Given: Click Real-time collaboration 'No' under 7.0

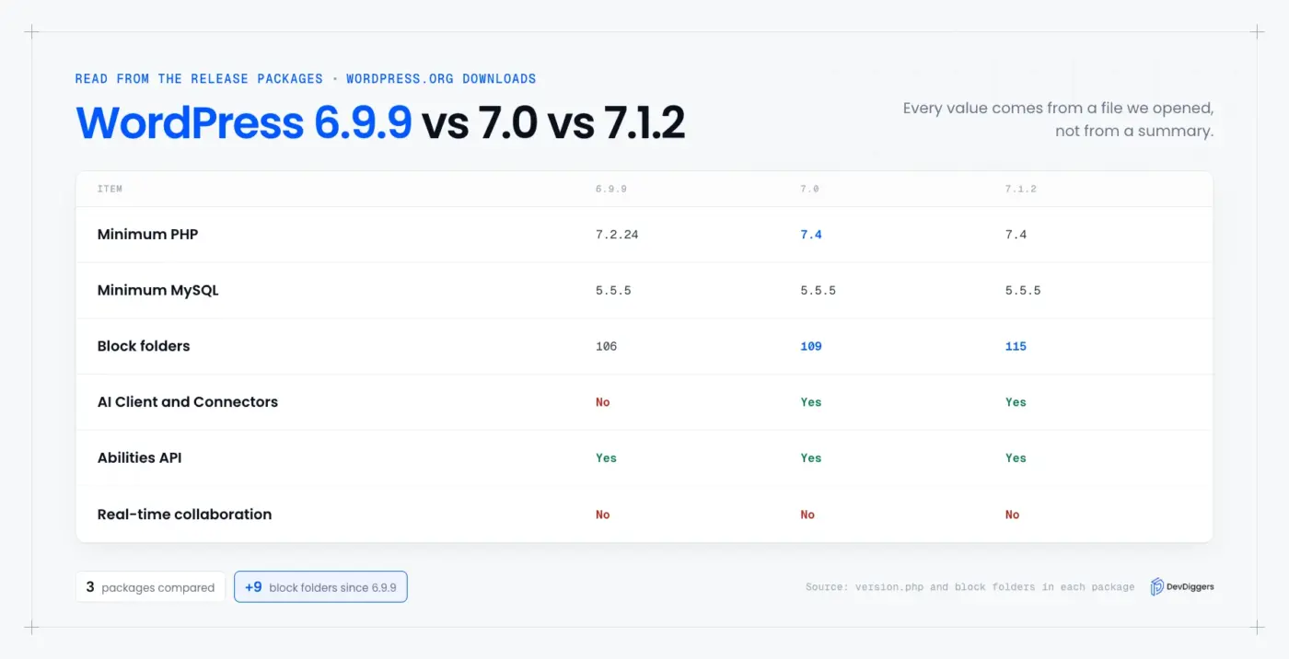Looking at the screenshot, I should click(807, 515).
